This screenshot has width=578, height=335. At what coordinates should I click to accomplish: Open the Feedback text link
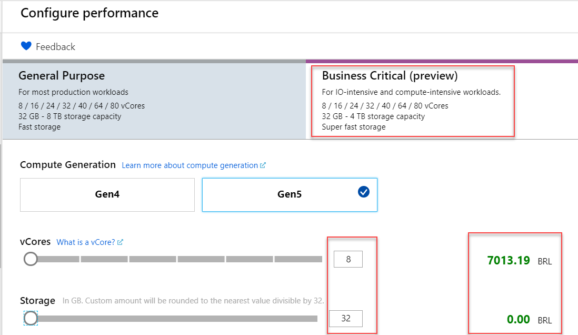(55, 47)
